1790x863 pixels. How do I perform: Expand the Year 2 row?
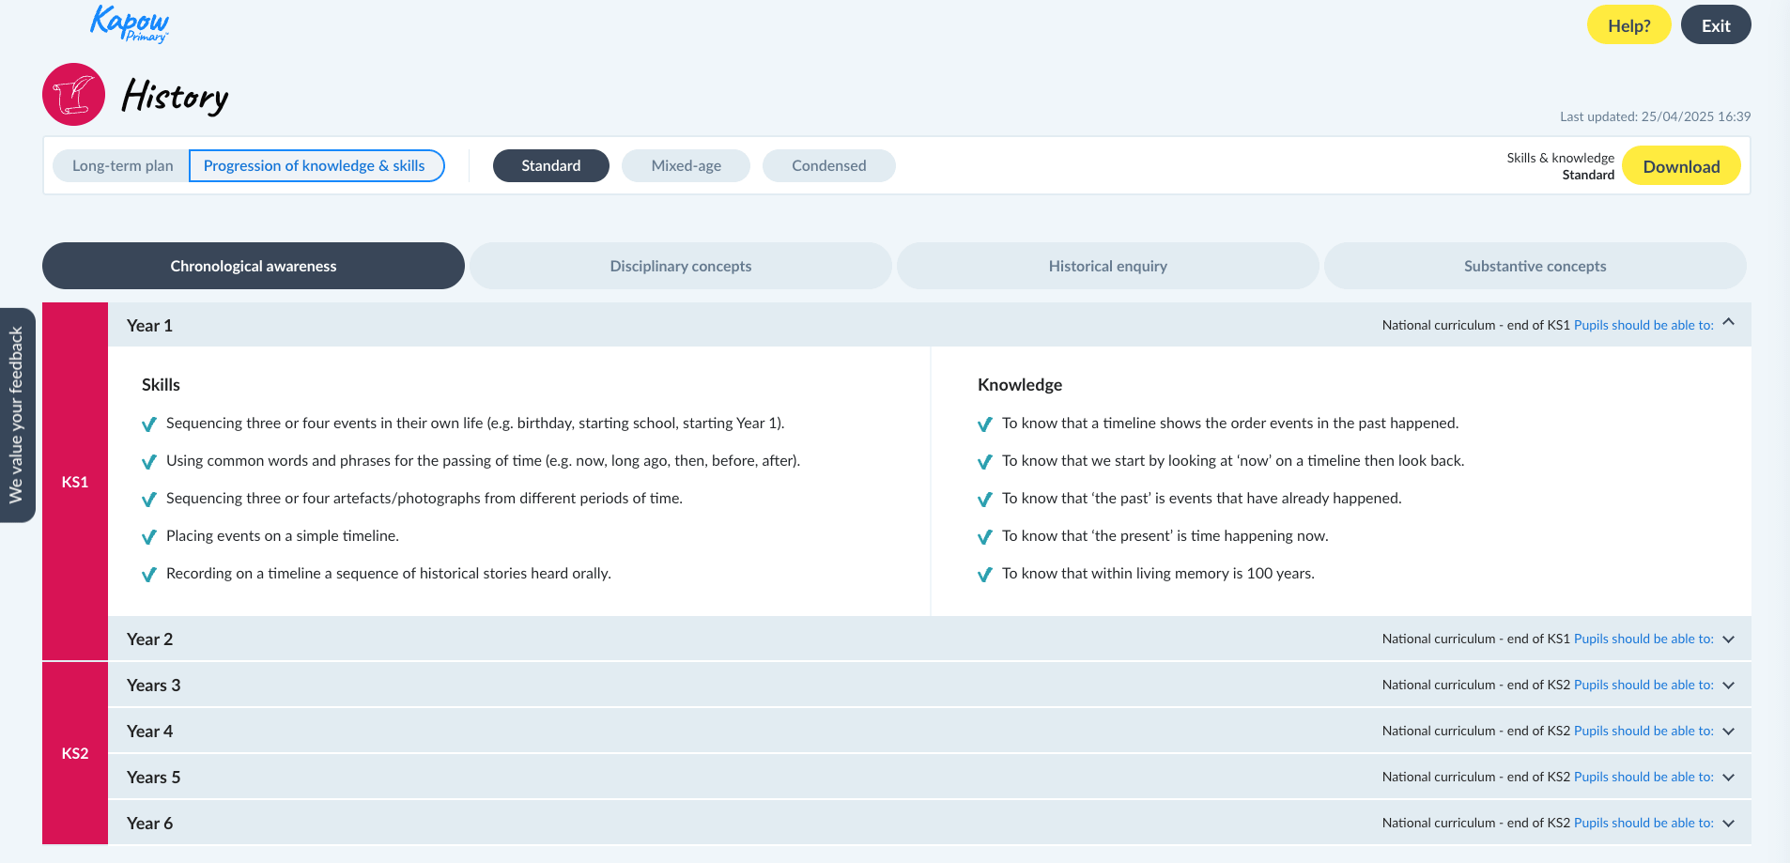coord(150,640)
